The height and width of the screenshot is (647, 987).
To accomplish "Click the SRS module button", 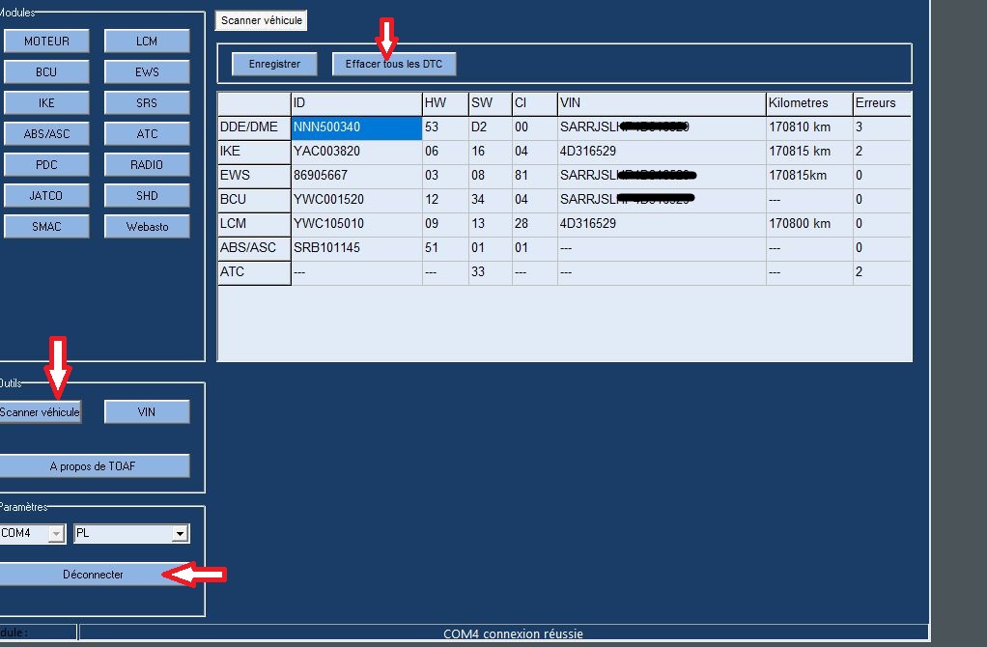I will (147, 103).
